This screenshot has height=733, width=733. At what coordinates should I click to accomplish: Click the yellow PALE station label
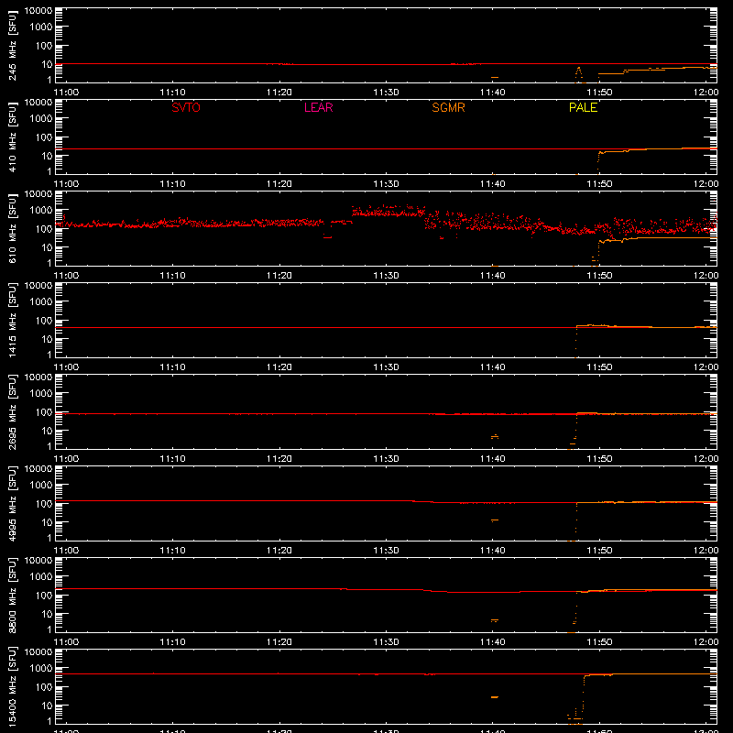click(583, 107)
